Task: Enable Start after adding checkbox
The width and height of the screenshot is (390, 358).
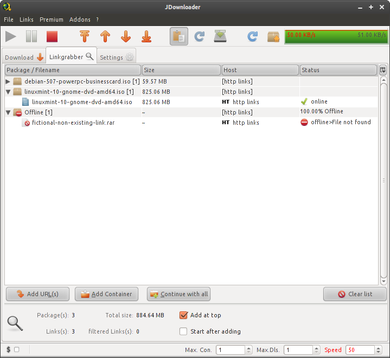Action: 183,331
